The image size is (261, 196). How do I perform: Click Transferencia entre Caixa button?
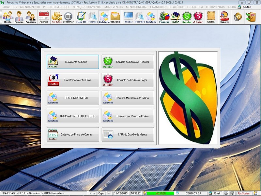pos(73,80)
